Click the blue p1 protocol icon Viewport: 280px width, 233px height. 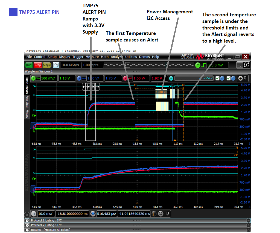222,78
